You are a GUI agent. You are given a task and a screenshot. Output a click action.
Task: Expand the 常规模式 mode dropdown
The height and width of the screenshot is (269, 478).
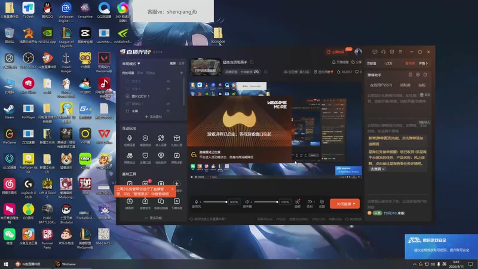(x=131, y=64)
